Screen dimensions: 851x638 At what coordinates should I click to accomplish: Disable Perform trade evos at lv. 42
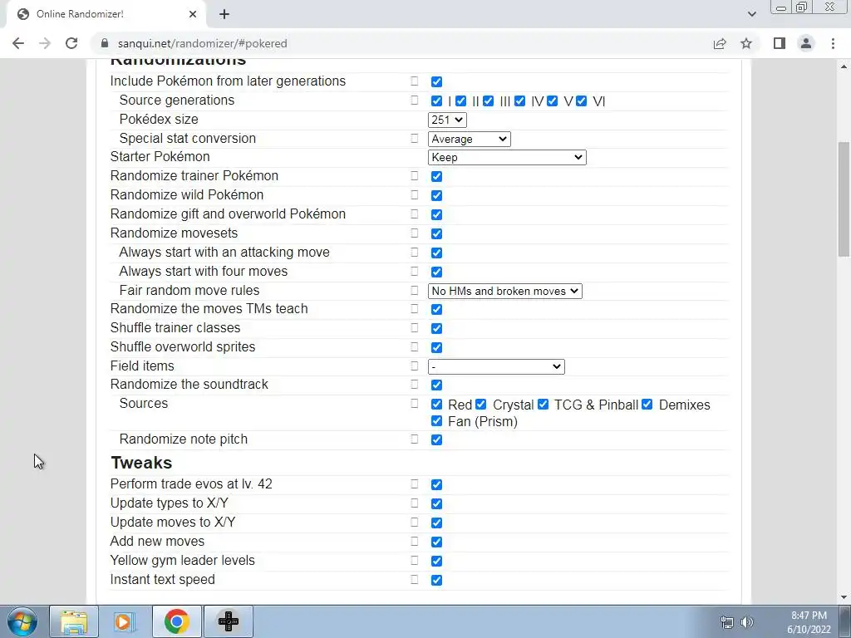click(436, 485)
